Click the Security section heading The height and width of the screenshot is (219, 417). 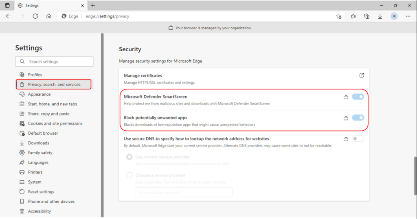click(130, 49)
